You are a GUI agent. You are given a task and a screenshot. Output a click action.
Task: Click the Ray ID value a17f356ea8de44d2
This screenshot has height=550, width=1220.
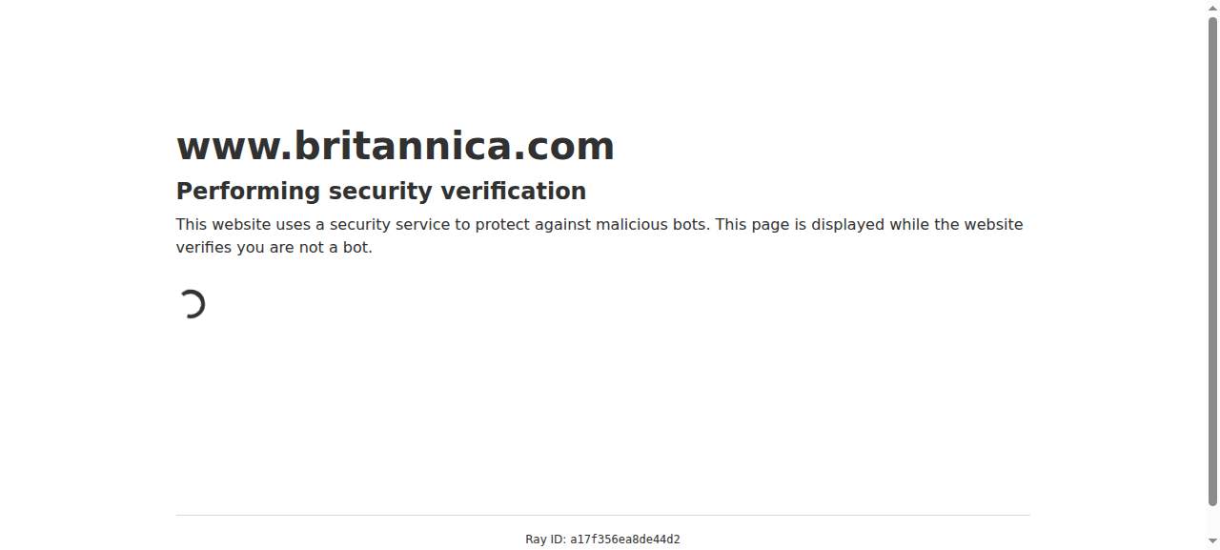(x=625, y=540)
